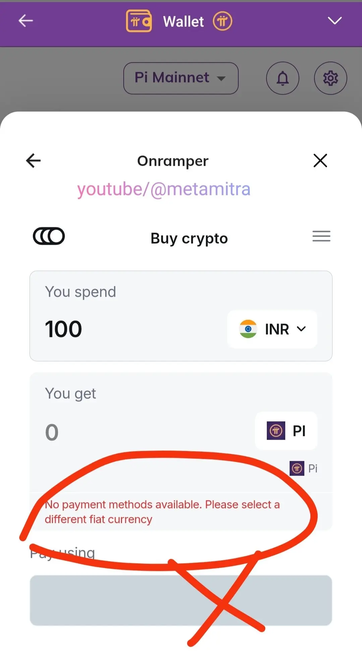Screen dimensions: 362x669
Task: Close the Onramper panel with X
Action: [320, 160]
